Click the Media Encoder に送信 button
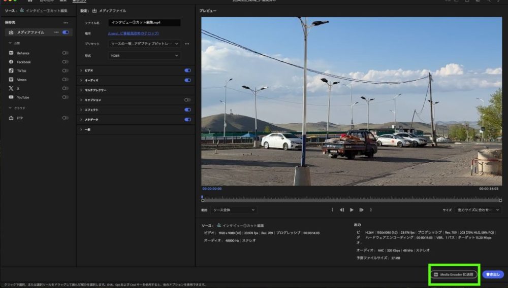508x288 pixels. click(x=454, y=274)
